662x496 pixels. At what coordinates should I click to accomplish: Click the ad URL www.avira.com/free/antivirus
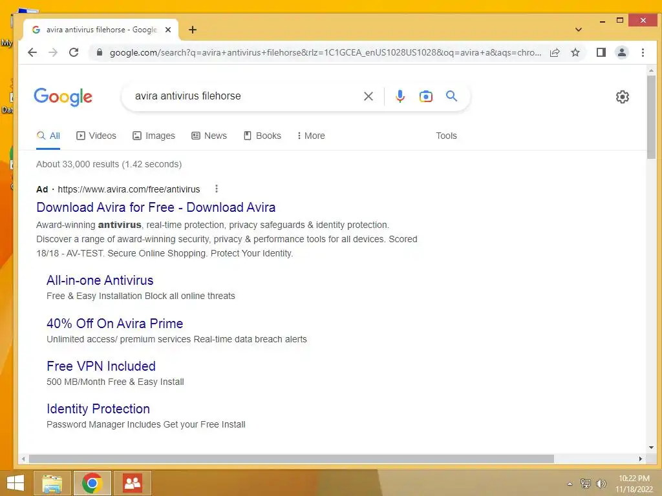[x=129, y=189]
